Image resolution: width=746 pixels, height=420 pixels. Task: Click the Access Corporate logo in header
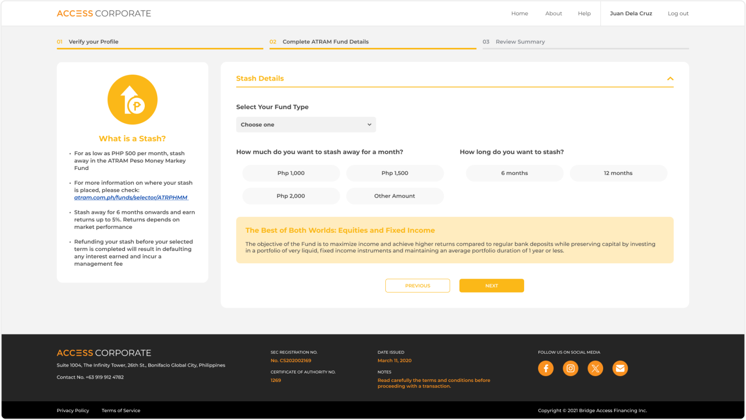(x=104, y=13)
